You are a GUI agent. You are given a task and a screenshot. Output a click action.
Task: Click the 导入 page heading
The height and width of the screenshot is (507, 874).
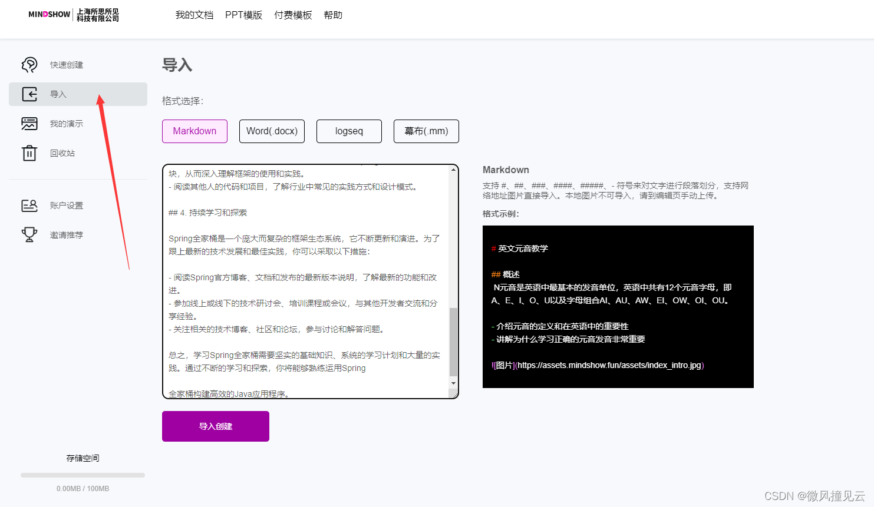177,65
